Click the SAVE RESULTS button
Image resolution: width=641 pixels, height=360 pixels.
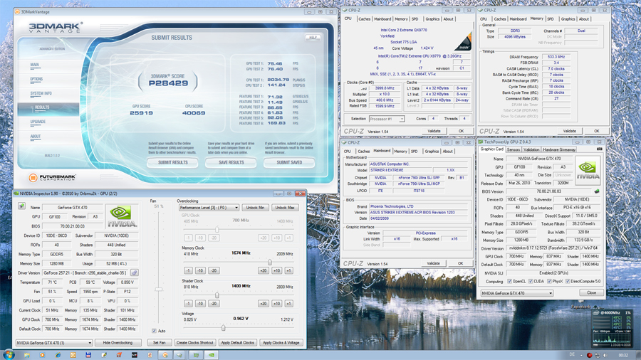231,162
